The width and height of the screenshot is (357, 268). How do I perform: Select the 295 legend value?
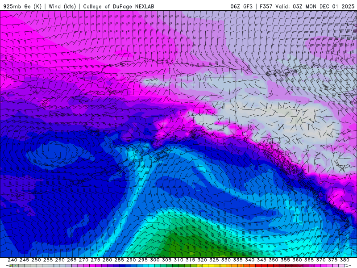(143, 260)
